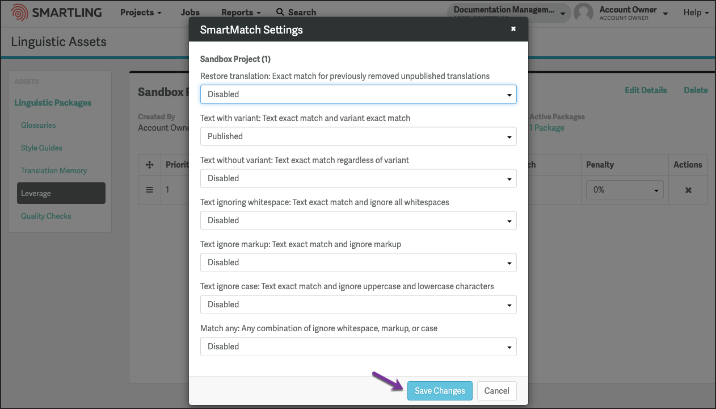
Task: Expand the Text ignoring whitespace dropdown
Action: pos(359,220)
